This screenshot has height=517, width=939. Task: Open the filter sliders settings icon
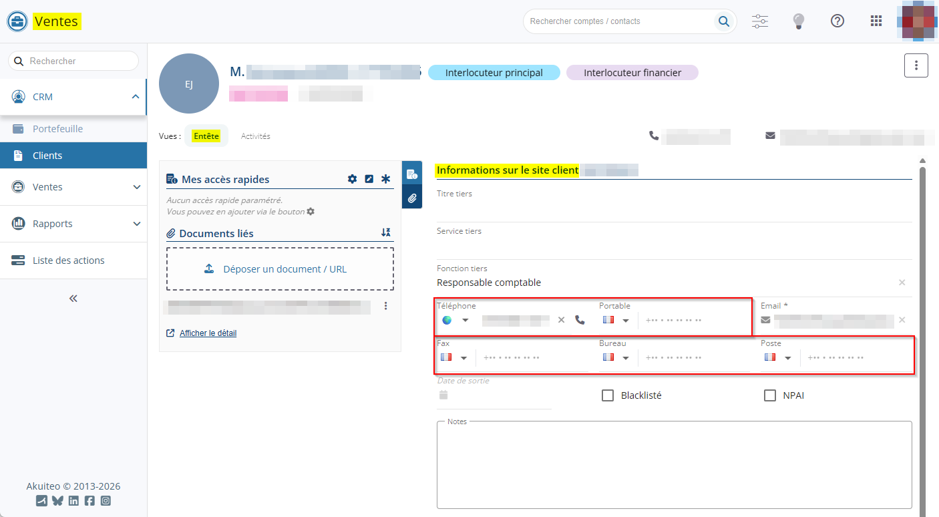click(x=760, y=21)
